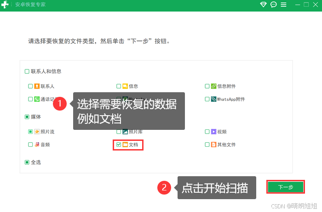Minimize the application window
The height and width of the screenshot is (212, 322).
(298, 5)
